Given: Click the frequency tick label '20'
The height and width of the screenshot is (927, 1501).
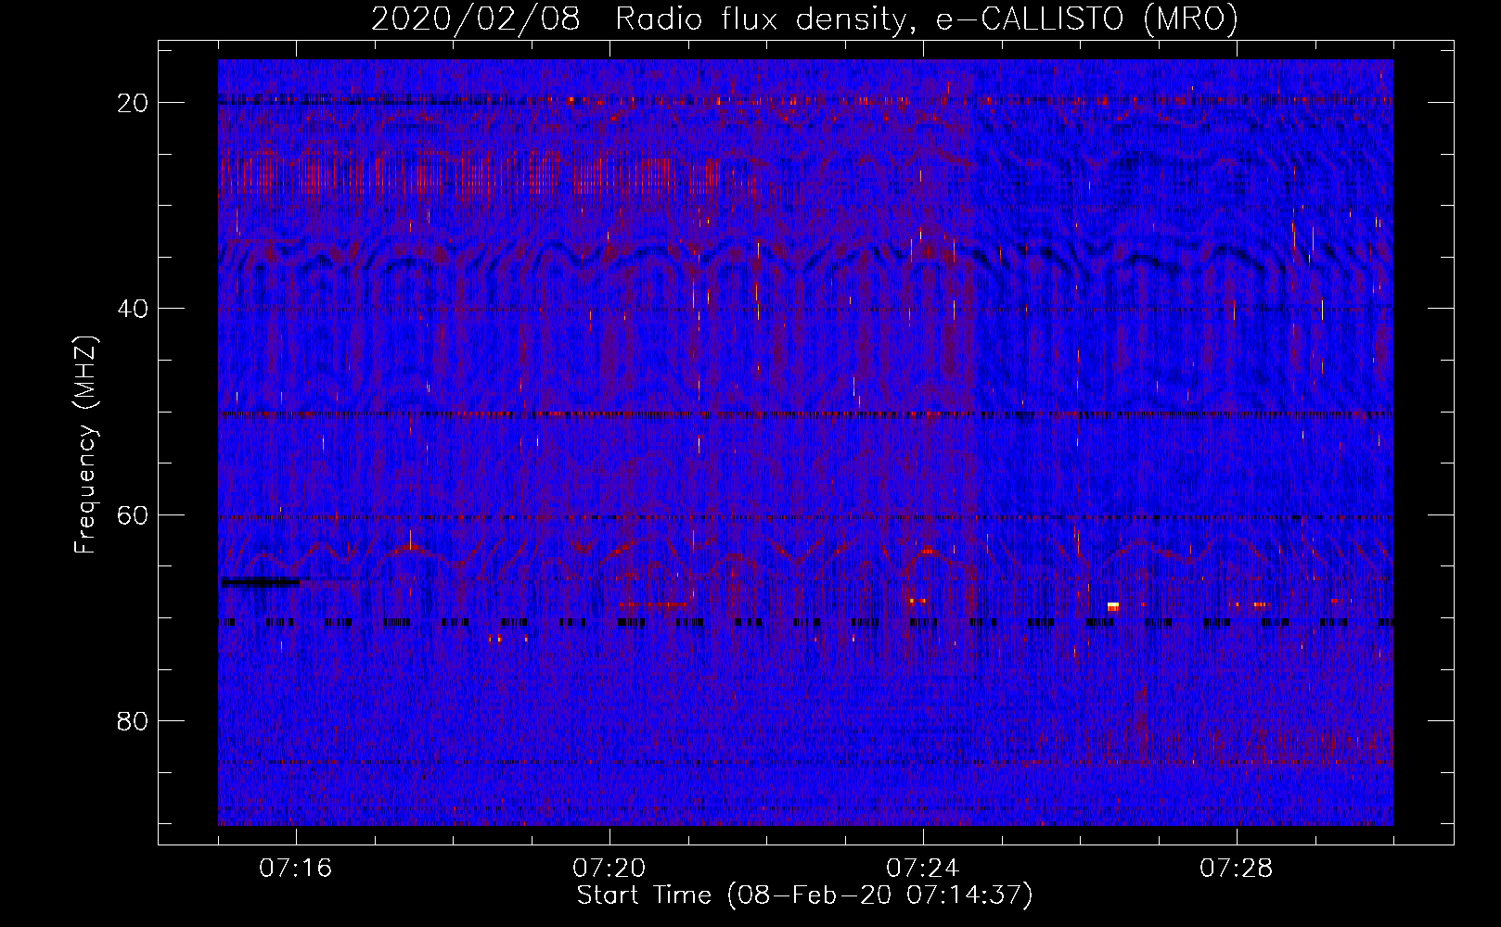Looking at the screenshot, I should [133, 103].
